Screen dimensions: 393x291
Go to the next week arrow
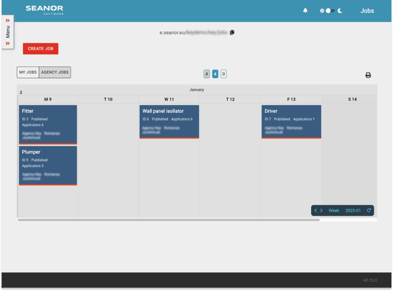[x=321, y=211]
